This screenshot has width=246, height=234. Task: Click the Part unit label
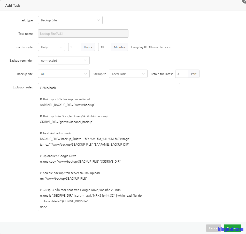click(194, 74)
